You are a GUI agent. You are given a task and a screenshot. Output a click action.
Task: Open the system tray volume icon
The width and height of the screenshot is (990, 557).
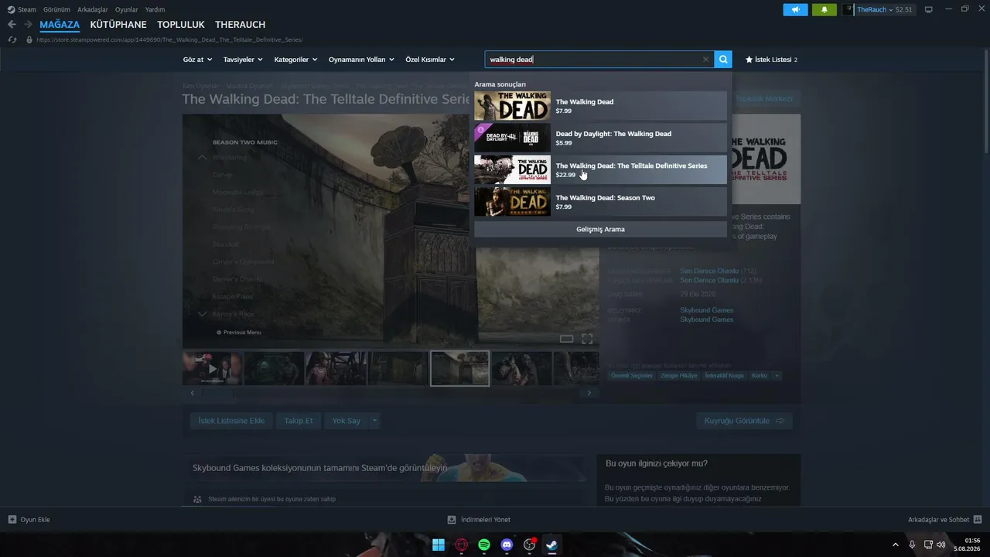click(940, 545)
